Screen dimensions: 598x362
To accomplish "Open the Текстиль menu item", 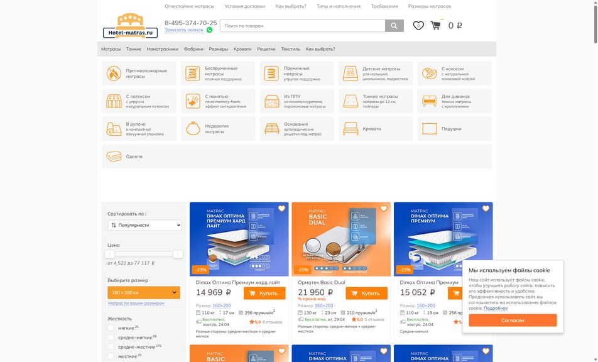I will [x=291, y=49].
